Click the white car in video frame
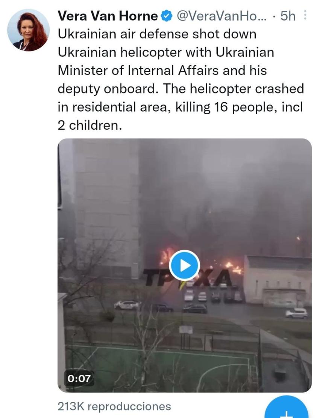Screen dimensions: 317x418 127,305
